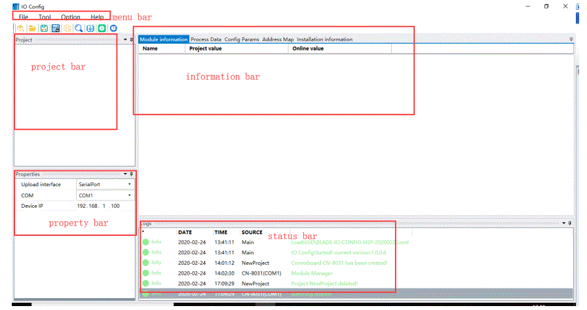This screenshot has height=310, width=587.
Task: Open the COM port COM1 dropdown
Action: [x=130, y=195]
